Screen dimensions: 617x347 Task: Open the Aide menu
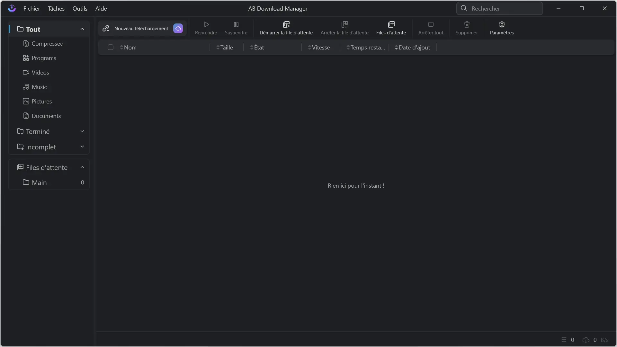pyautogui.click(x=101, y=9)
